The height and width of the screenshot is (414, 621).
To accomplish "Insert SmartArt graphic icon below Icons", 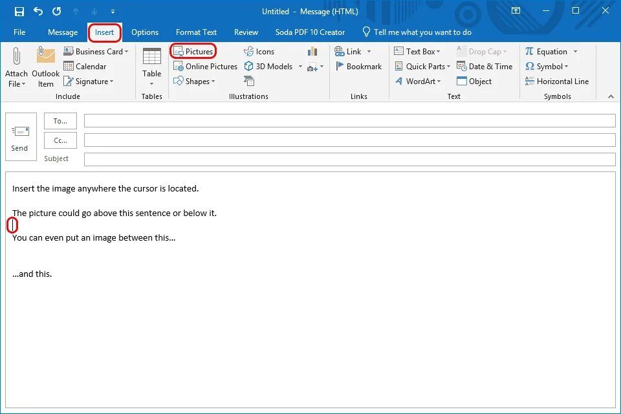I will point(248,82).
